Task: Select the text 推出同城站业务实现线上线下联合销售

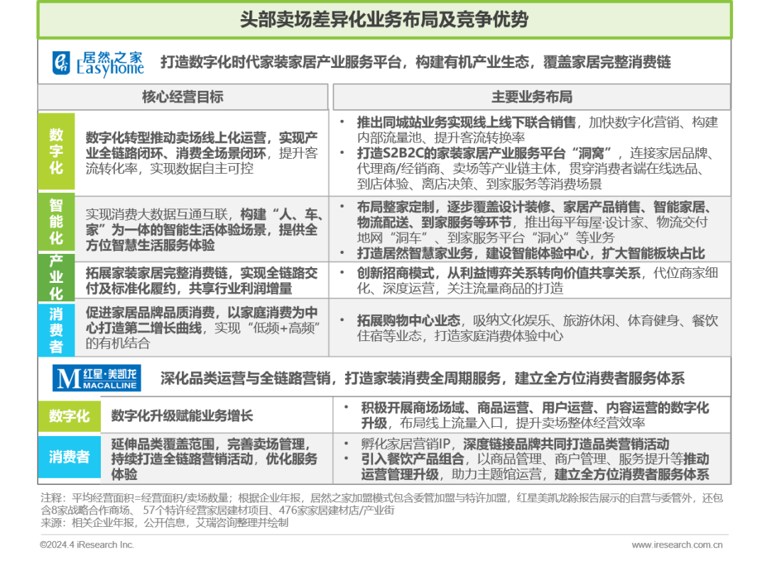Action: (x=466, y=122)
